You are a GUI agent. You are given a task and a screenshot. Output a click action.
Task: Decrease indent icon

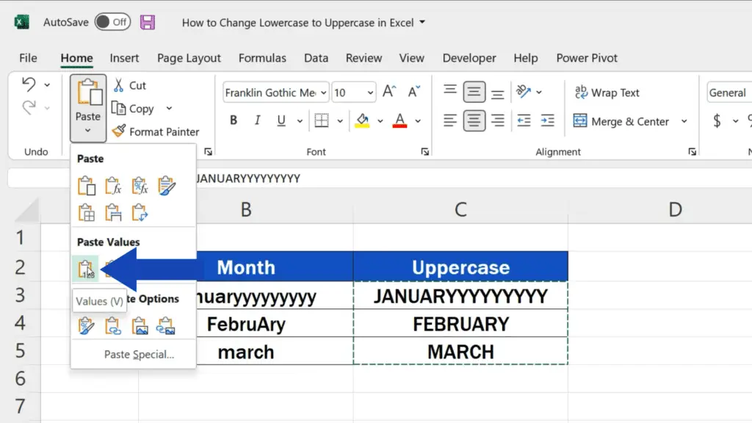pos(524,120)
